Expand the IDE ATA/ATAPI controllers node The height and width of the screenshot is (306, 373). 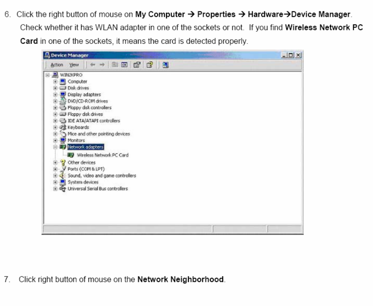point(55,121)
